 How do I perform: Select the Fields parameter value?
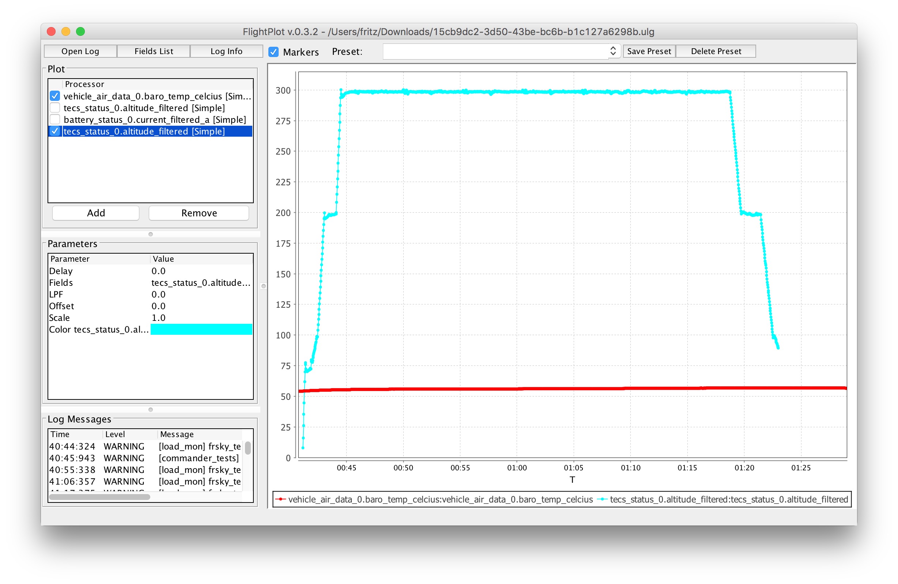[x=201, y=283]
